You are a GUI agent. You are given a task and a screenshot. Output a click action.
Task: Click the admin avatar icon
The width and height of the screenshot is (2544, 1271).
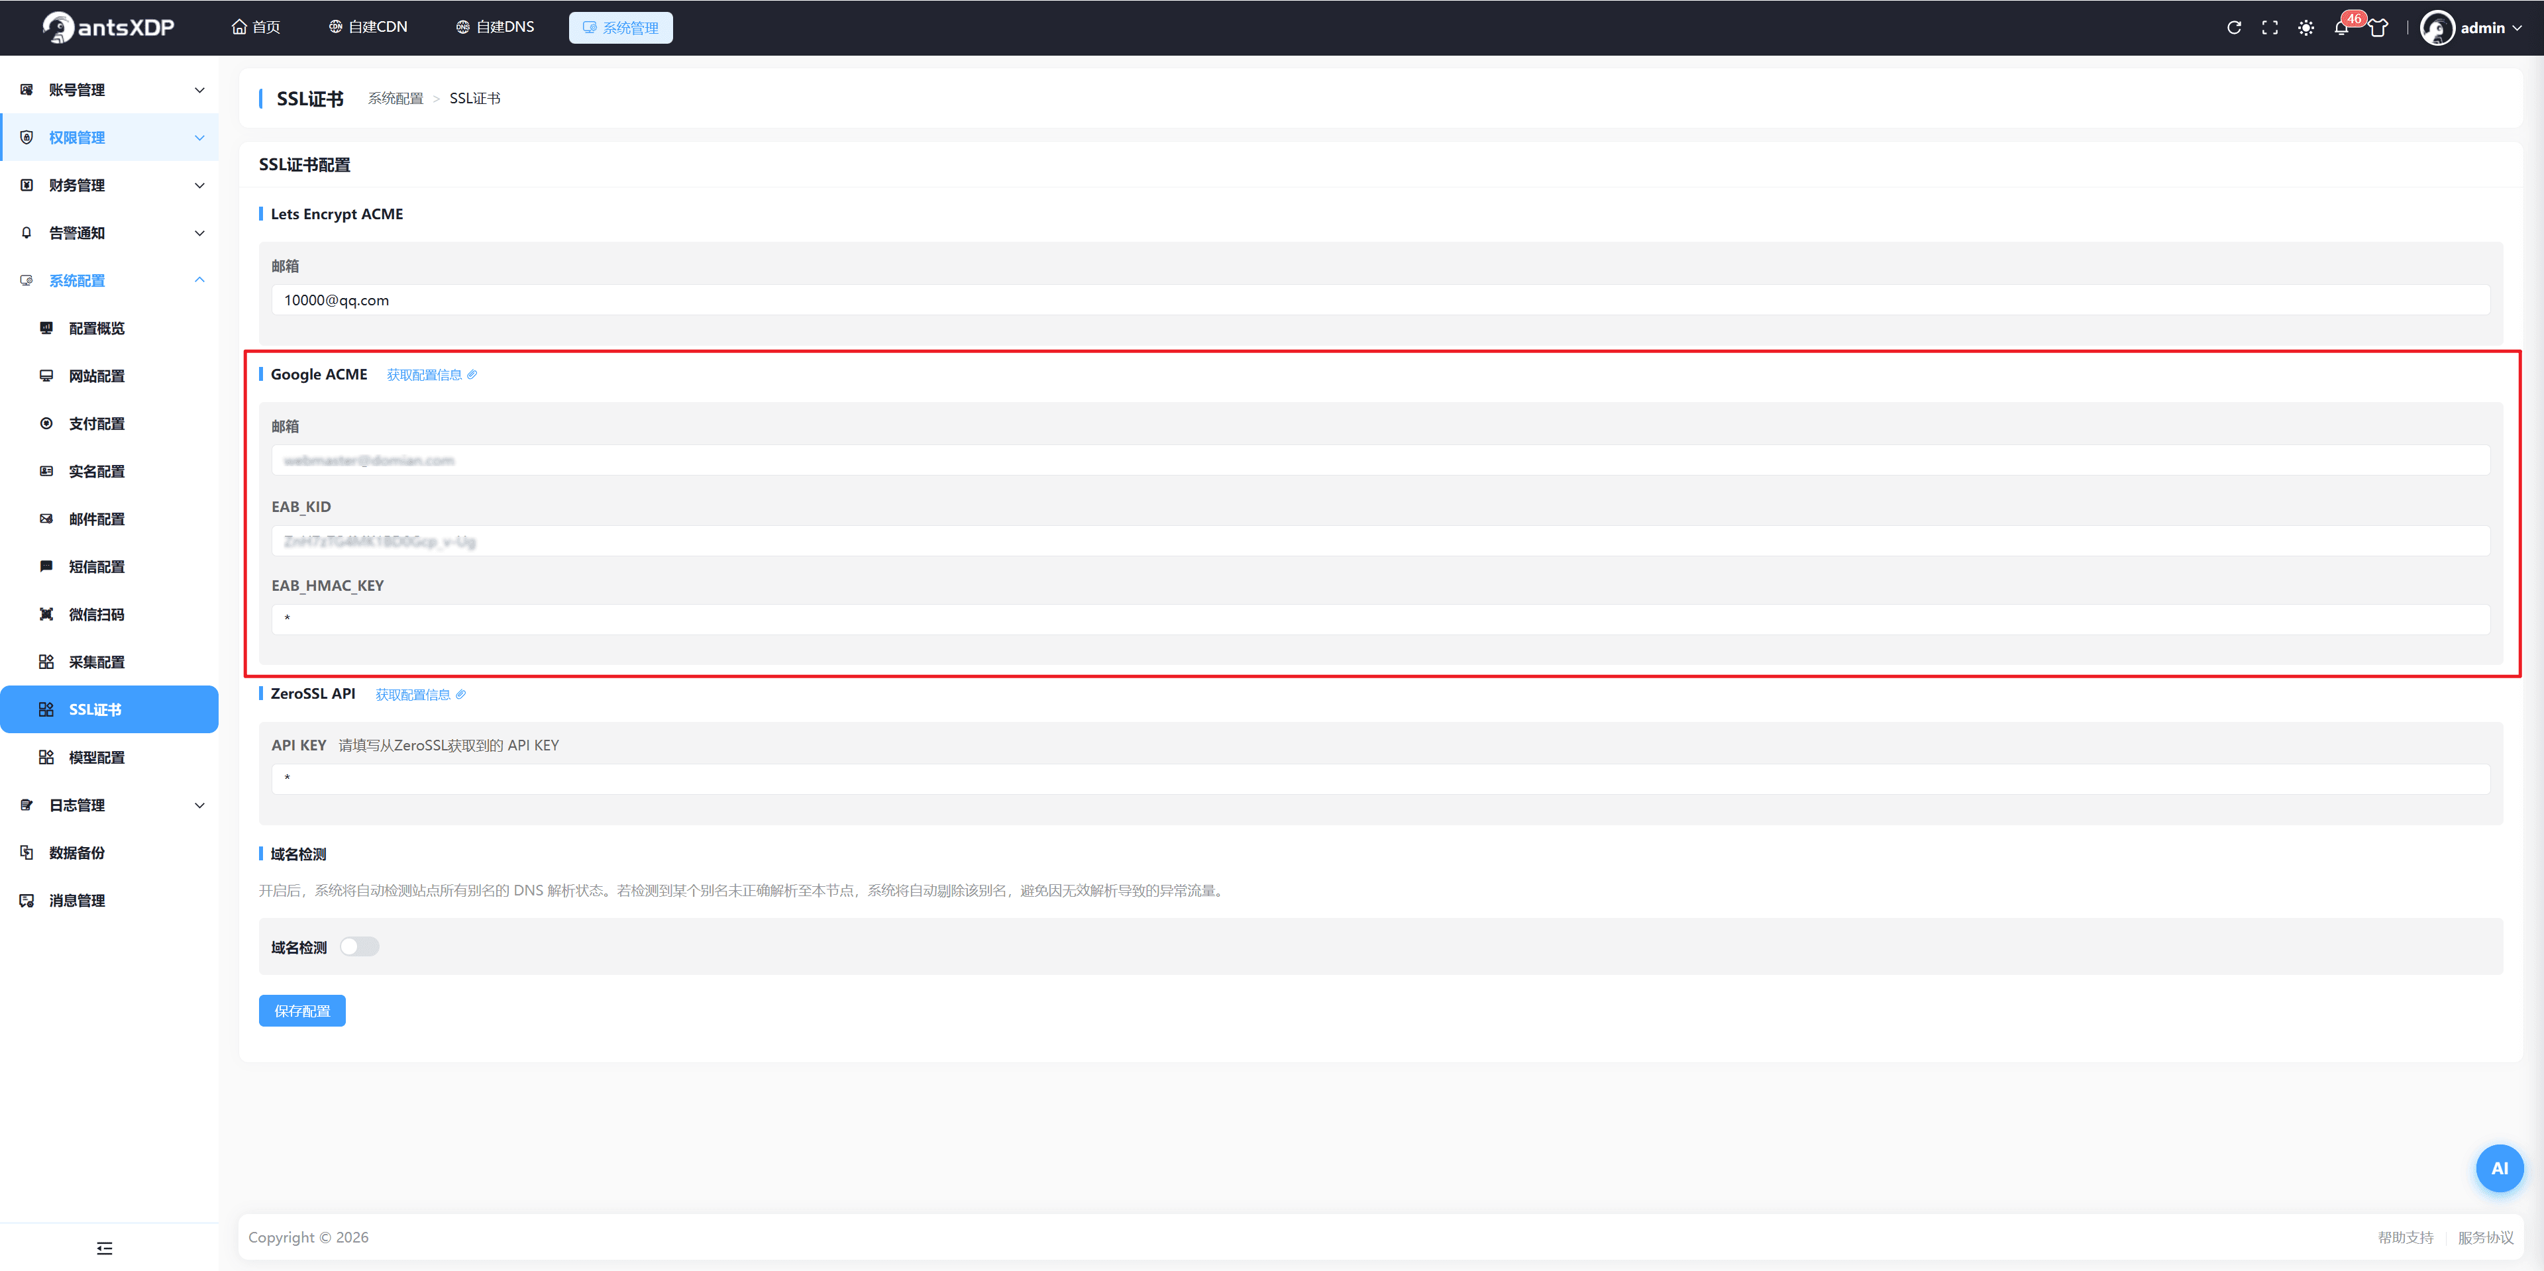point(2437,28)
